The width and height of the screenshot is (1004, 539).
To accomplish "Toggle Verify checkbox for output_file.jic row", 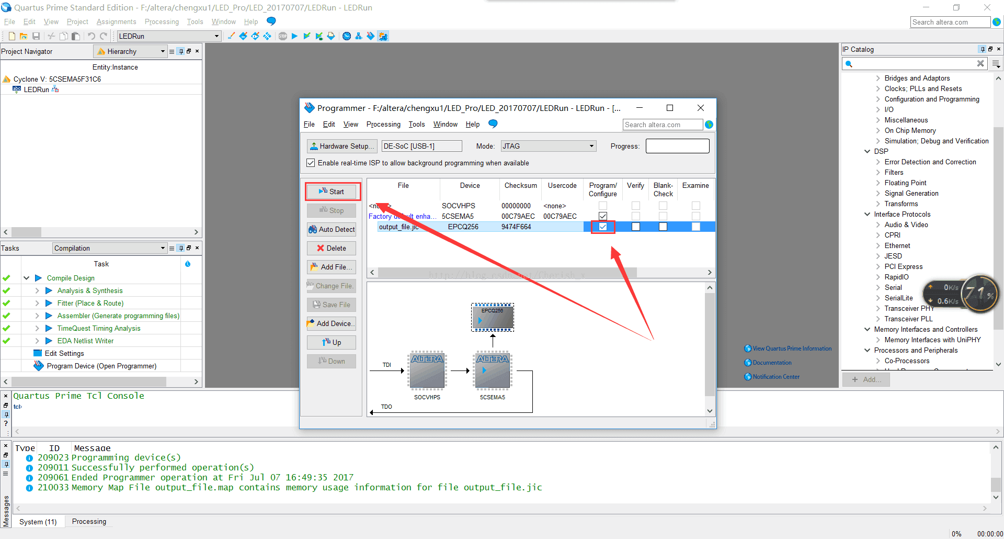I will tap(636, 227).
